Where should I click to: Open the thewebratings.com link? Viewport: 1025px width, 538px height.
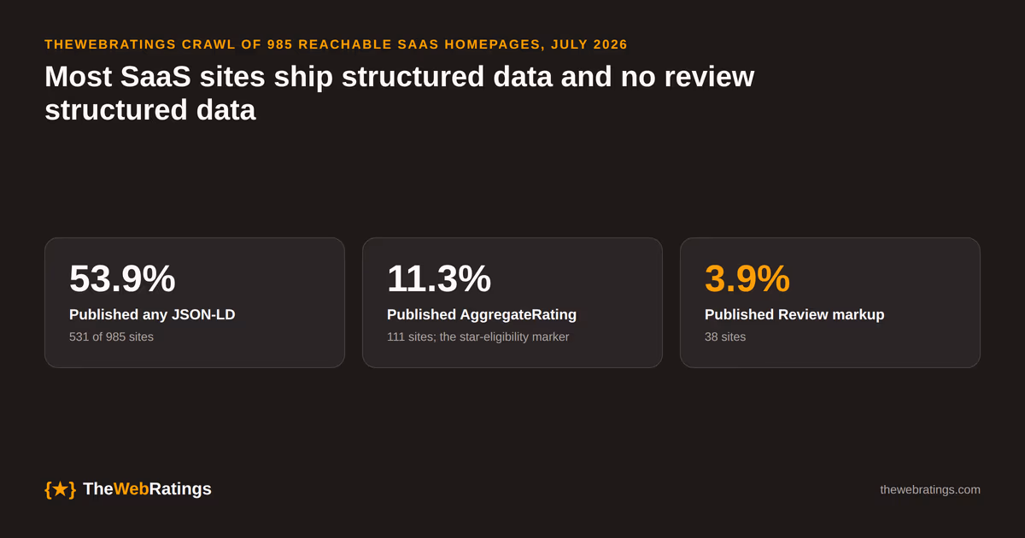[x=930, y=489]
